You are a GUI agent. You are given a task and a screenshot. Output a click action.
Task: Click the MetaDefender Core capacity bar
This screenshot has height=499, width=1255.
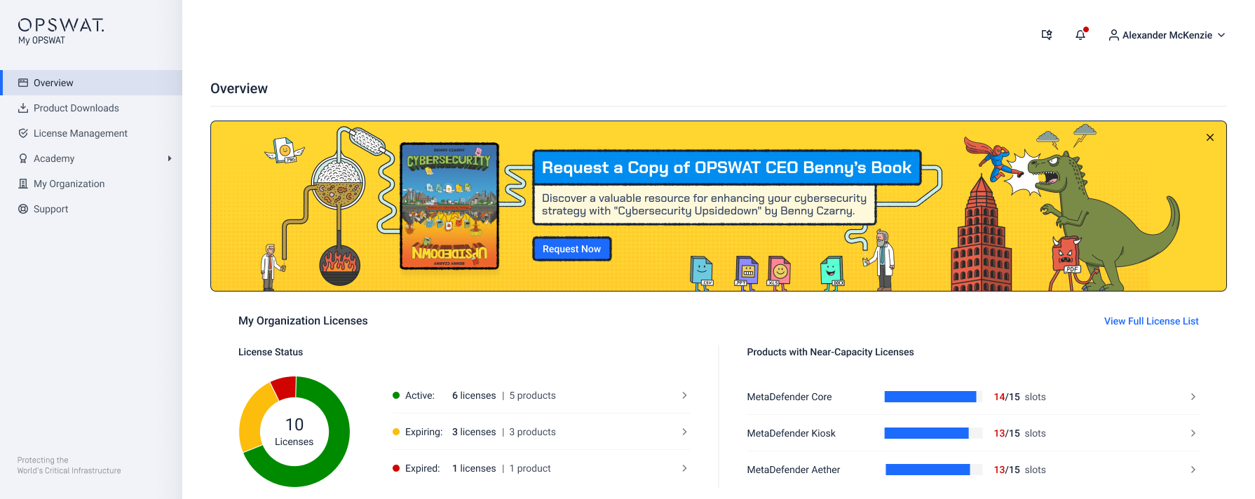tap(933, 397)
